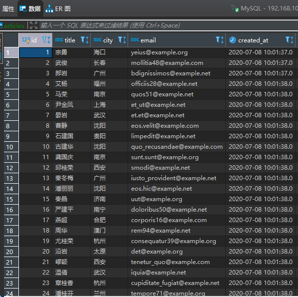Click the filter icon in id column
The width and height of the screenshot is (298, 297).
click(x=44, y=40)
